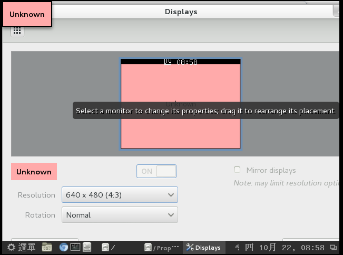Viewport: 343px width, 255px height.
Task: Click the taskbar date and time
Action: [285, 248]
